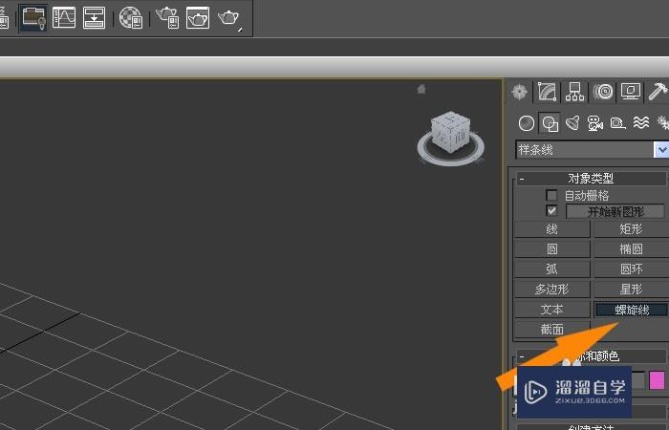Select the 椭圆 shape button

pos(631,249)
